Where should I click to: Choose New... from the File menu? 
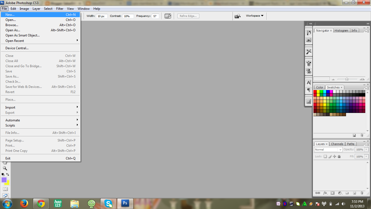[40, 15]
